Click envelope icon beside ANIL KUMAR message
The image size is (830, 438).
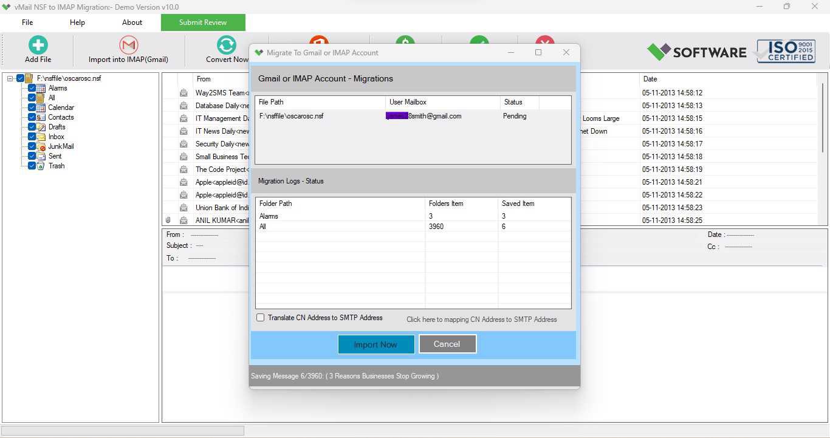point(183,221)
